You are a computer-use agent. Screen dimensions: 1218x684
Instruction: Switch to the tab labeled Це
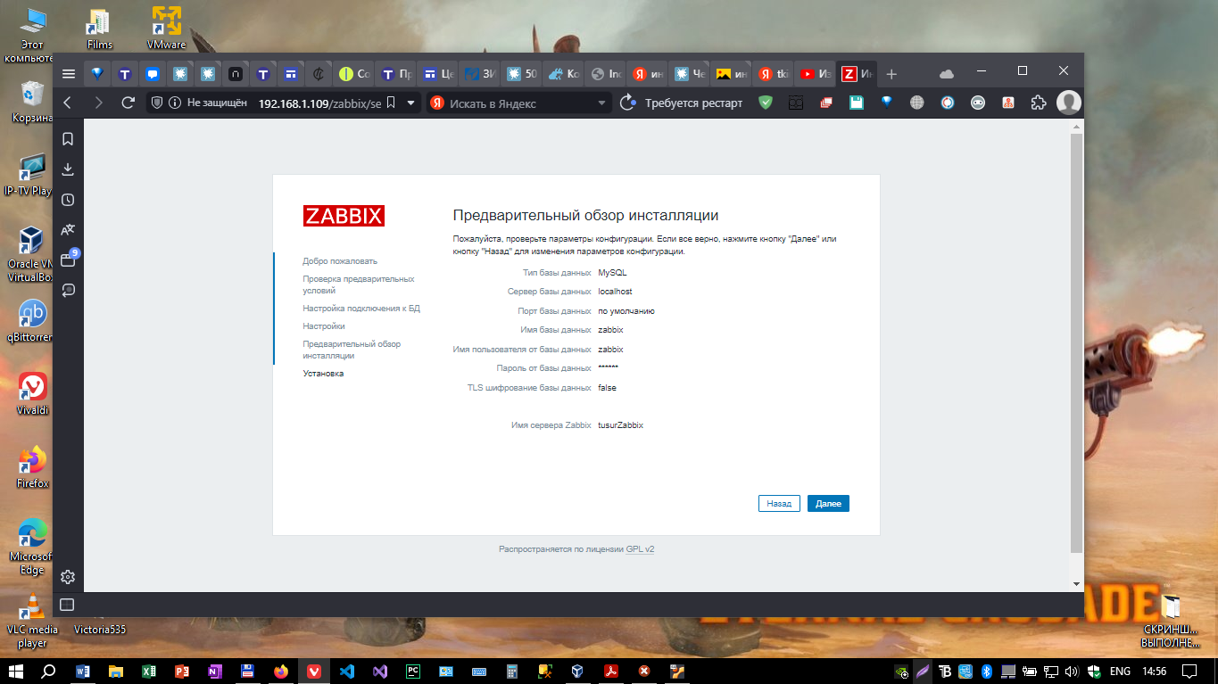[x=437, y=74]
